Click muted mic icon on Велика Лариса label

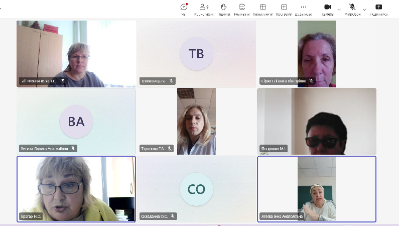click(x=73, y=148)
